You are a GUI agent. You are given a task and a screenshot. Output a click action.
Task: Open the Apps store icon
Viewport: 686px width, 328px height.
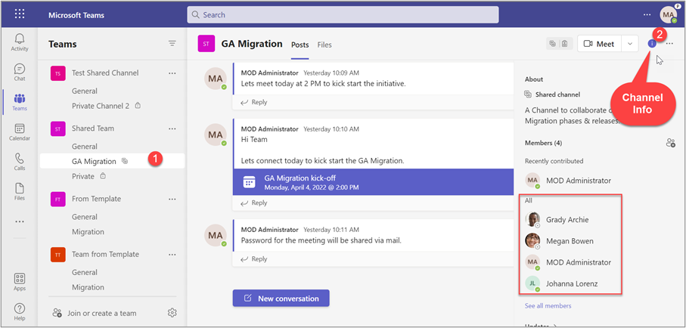[20, 282]
